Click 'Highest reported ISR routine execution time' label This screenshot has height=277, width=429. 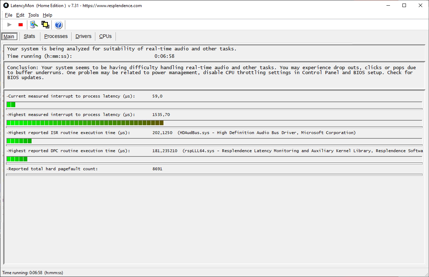coord(69,133)
